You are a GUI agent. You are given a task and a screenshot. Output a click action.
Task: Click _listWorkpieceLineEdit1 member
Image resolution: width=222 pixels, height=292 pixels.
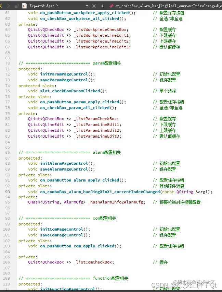pos(101,35)
